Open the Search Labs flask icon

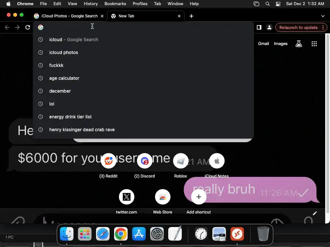pos(299,44)
